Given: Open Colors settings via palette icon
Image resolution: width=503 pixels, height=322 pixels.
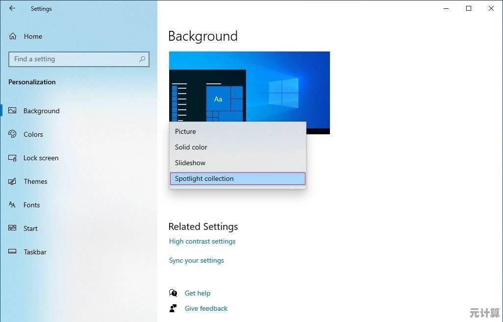Looking at the screenshot, I should tap(12, 134).
